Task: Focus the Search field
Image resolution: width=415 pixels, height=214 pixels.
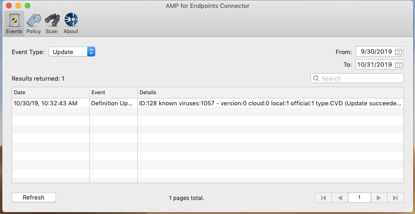Action: (x=357, y=78)
